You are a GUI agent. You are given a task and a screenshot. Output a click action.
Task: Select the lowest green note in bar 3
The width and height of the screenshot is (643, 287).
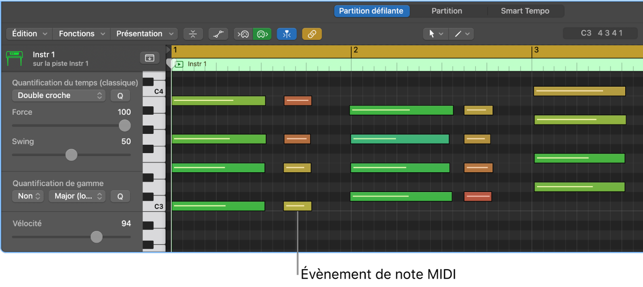pos(579,187)
